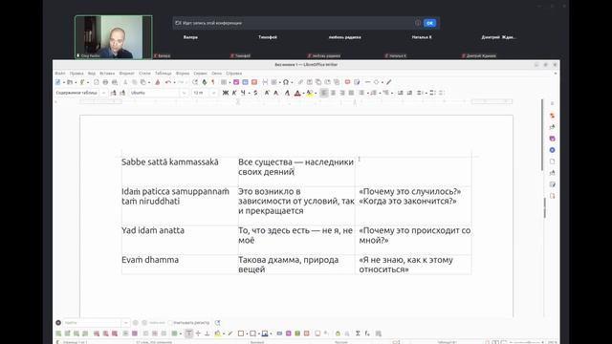Open the Сервис menu
This screenshot has height=344, width=612.
pos(200,74)
